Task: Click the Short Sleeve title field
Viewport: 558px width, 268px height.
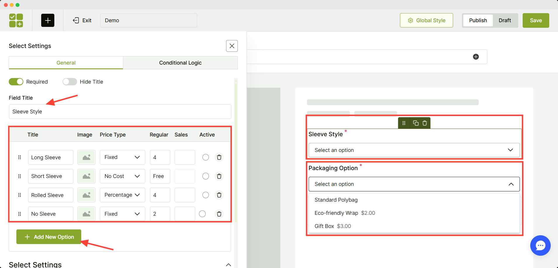Action: tap(51, 176)
